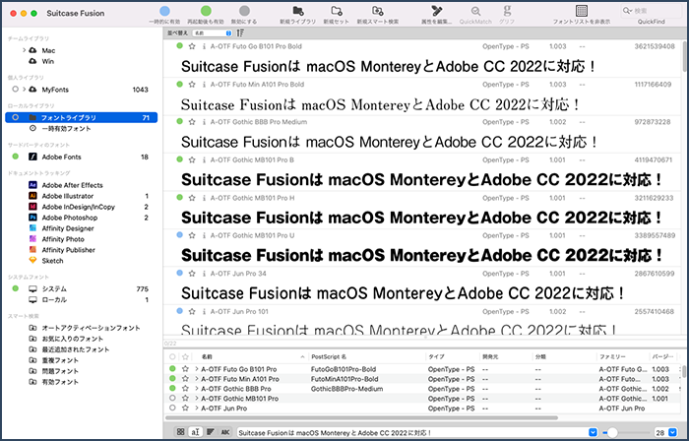689x441 pixels.
Task: Click the Adobe Fonts icon in sidebar
Action: pyautogui.click(x=32, y=157)
